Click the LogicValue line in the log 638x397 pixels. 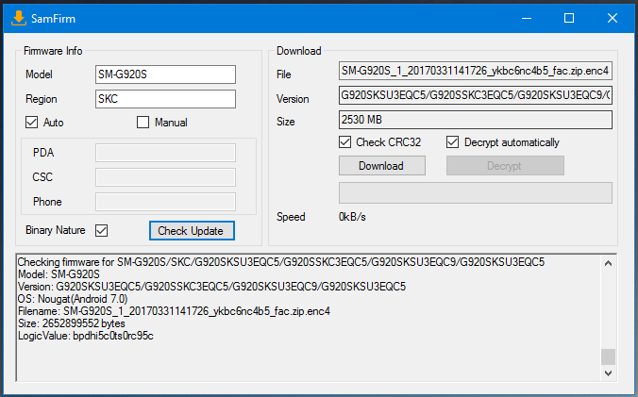coord(86,336)
